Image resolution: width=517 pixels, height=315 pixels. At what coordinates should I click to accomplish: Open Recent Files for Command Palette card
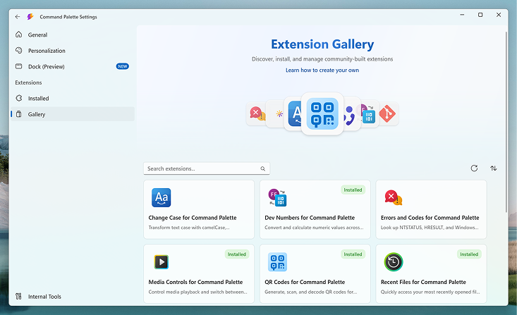click(431, 273)
